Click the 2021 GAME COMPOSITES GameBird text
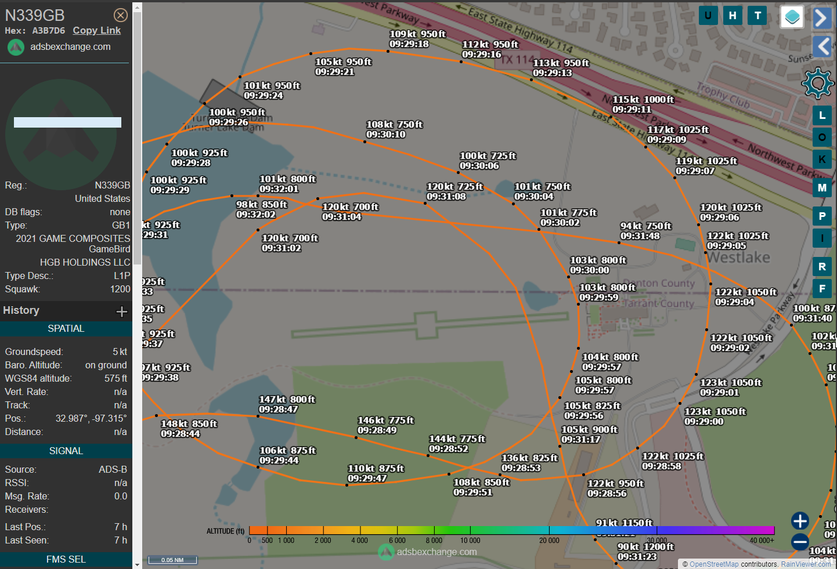The width and height of the screenshot is (837, 569). click(x=73, y=244)
